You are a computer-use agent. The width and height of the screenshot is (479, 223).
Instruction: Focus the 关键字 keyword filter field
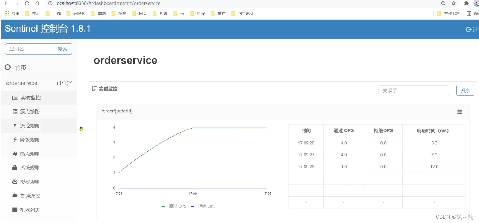click(x=414, y=91)
